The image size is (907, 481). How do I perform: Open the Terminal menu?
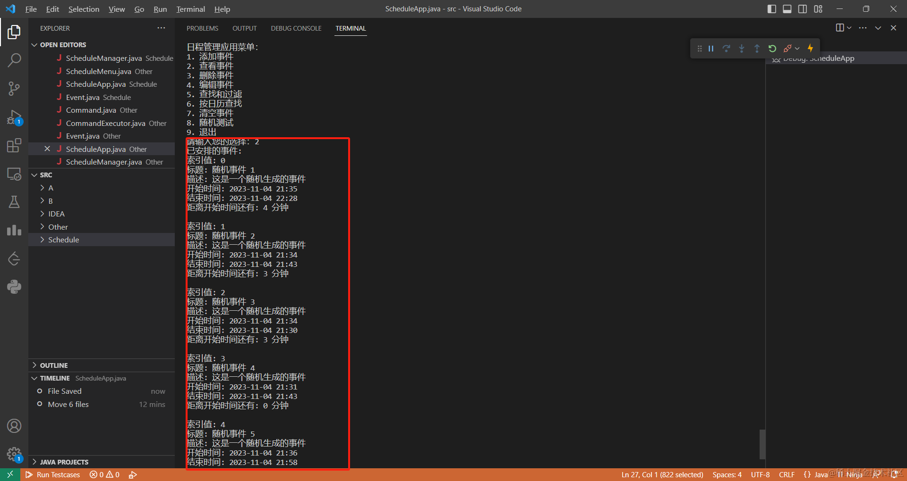[190, 9]
